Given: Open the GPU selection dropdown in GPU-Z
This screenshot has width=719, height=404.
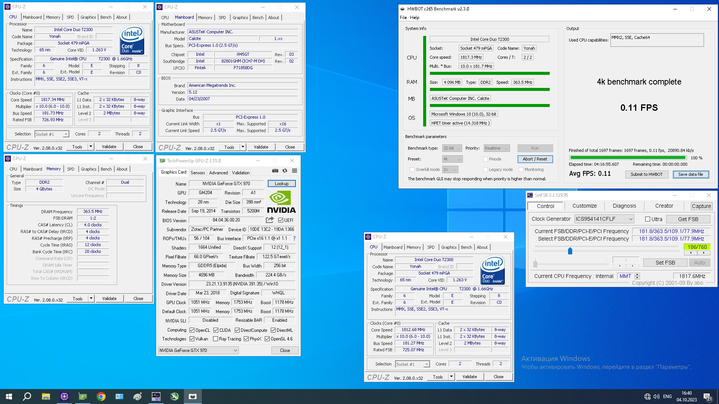Looking at the screenshot, I should (x=198, y=351).
